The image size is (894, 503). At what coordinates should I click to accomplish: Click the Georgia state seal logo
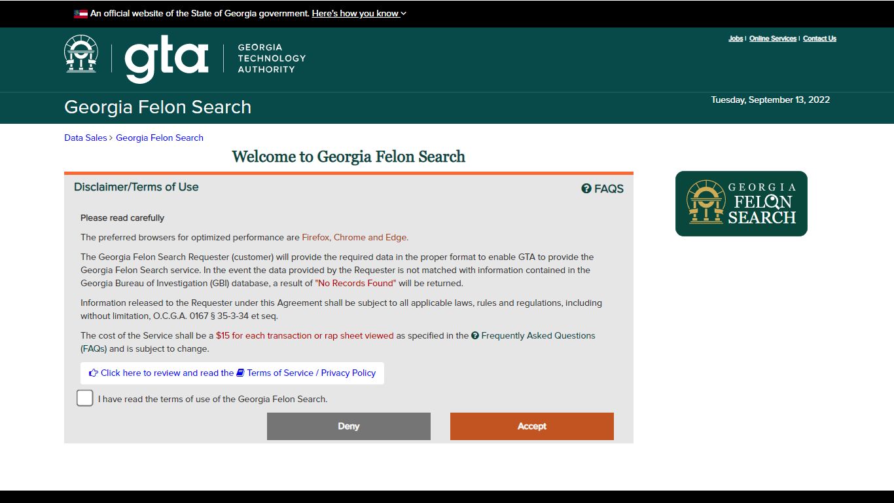tap(81, 54)
